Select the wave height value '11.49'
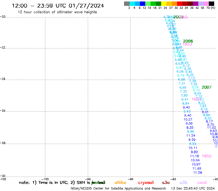This screenshot has height=191, width=218. click(x=197, y=168)
